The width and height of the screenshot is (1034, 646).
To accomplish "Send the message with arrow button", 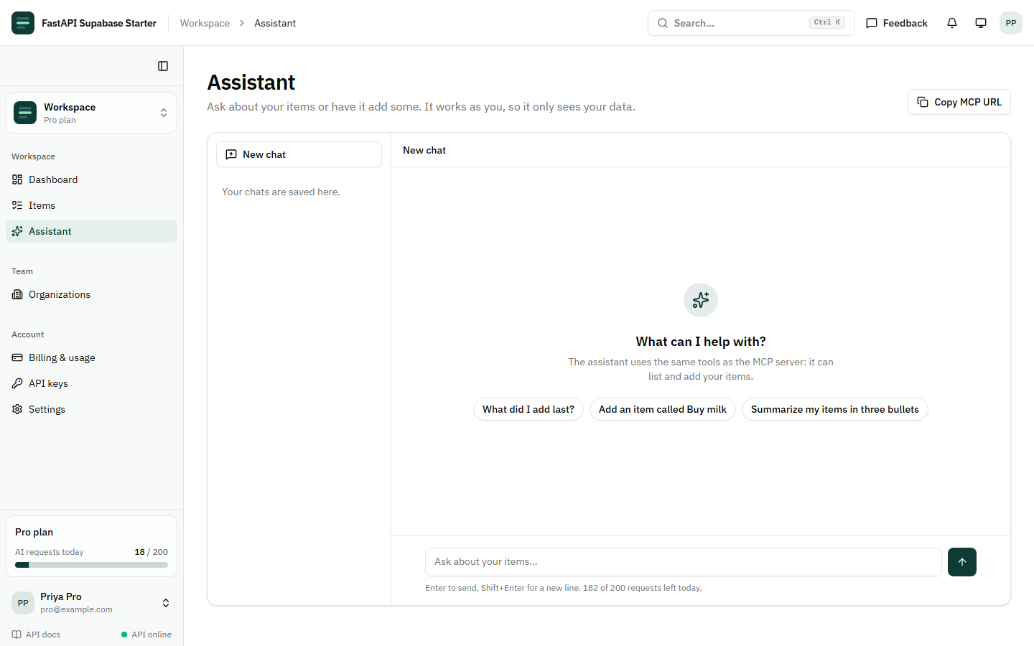I will click(x=962, y=562).
